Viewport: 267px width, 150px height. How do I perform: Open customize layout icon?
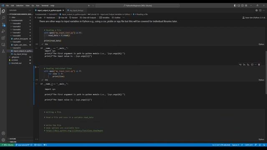pos(246,5)
